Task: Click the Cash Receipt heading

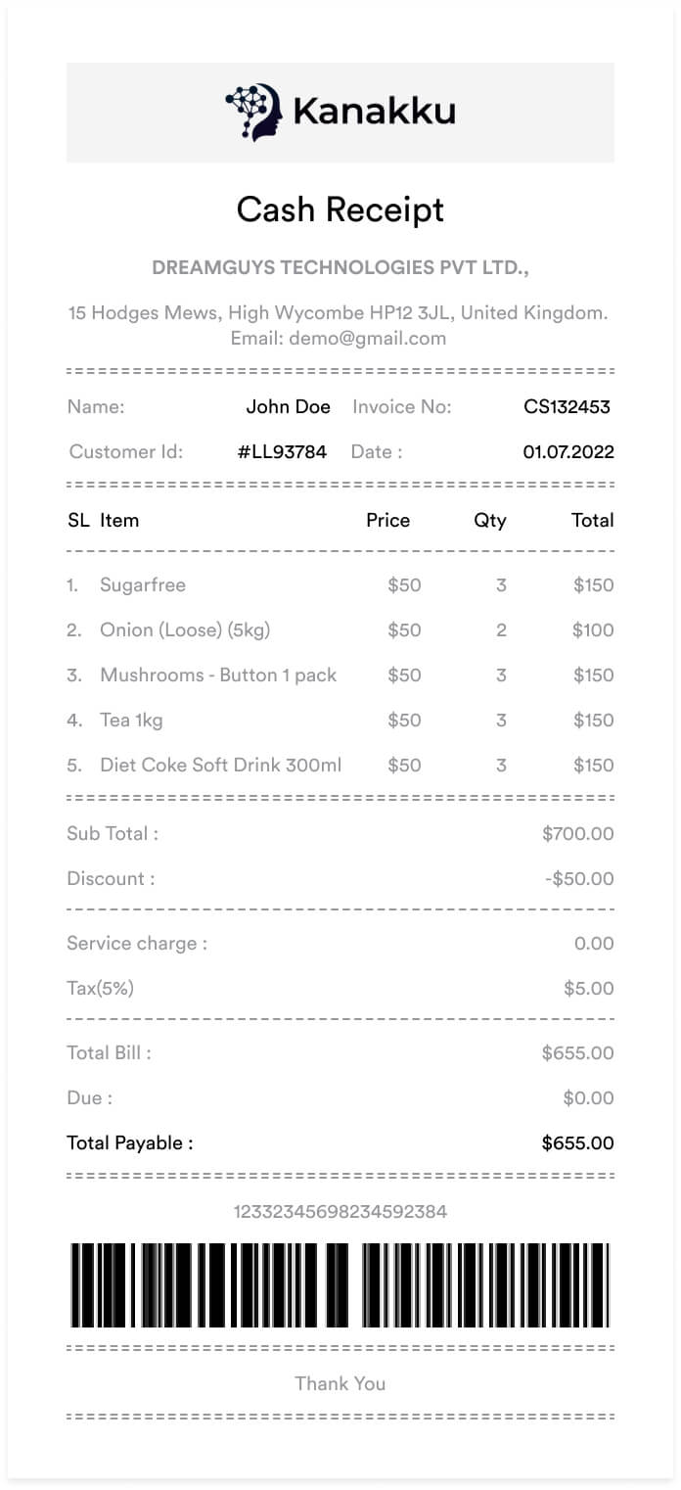Action: pos(340,210)
